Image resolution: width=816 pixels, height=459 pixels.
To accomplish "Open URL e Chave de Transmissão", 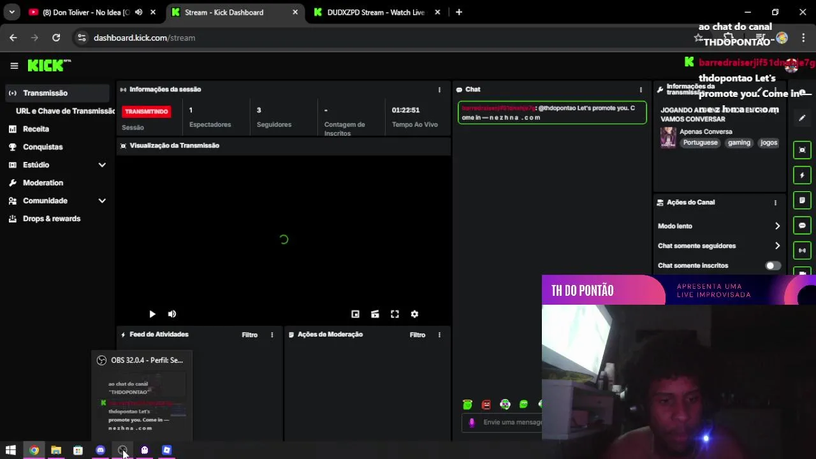I will point(65,111).
